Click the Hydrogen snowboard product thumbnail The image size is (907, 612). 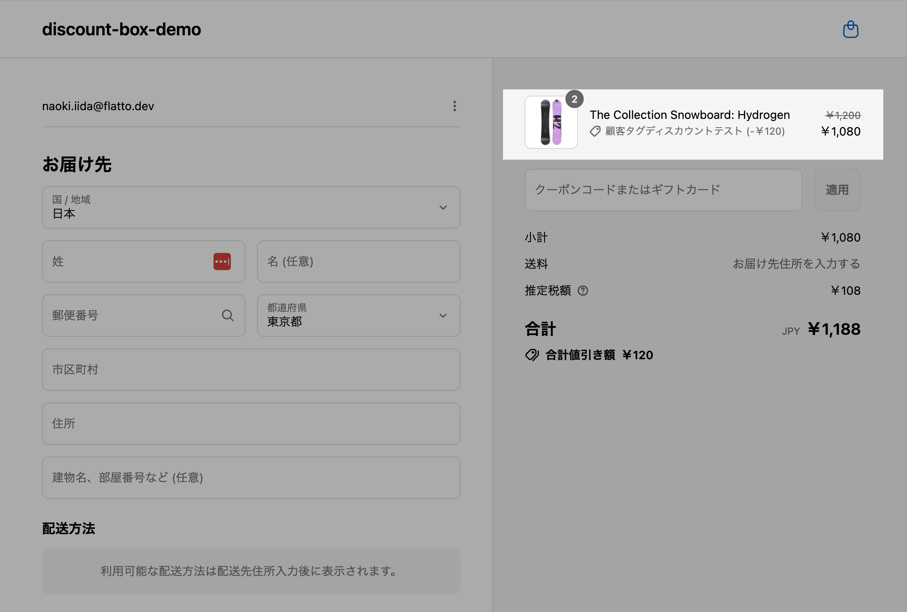pyautogui.click(x=551, y=122)
